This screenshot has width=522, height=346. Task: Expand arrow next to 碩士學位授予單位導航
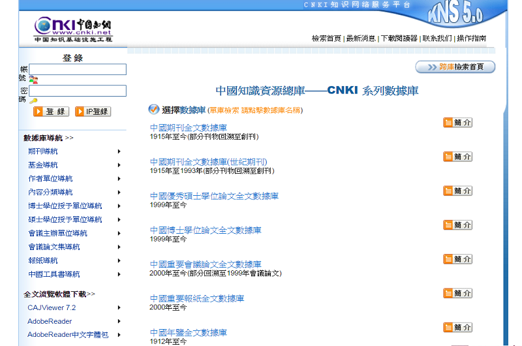click(119, 220)
